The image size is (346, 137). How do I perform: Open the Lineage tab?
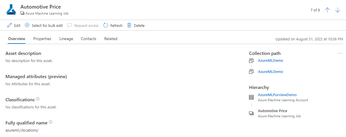pos(66,39)
